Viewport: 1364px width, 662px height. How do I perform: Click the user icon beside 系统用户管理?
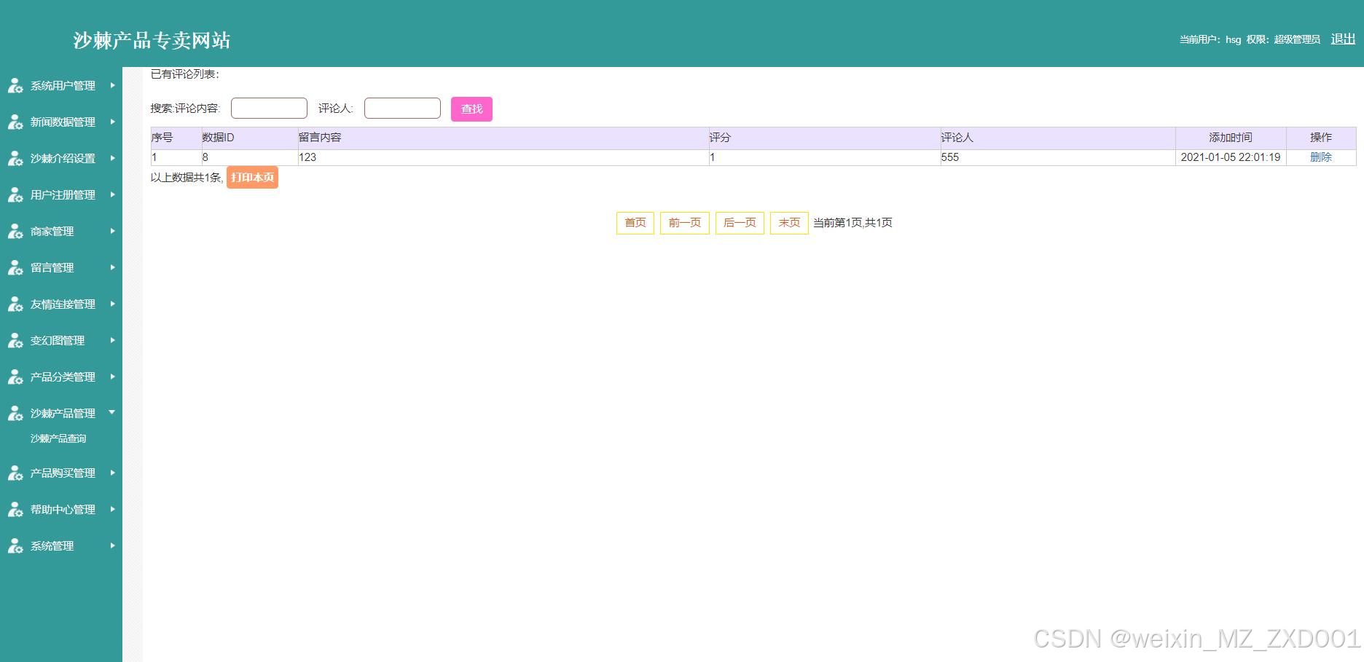[15, 86]
